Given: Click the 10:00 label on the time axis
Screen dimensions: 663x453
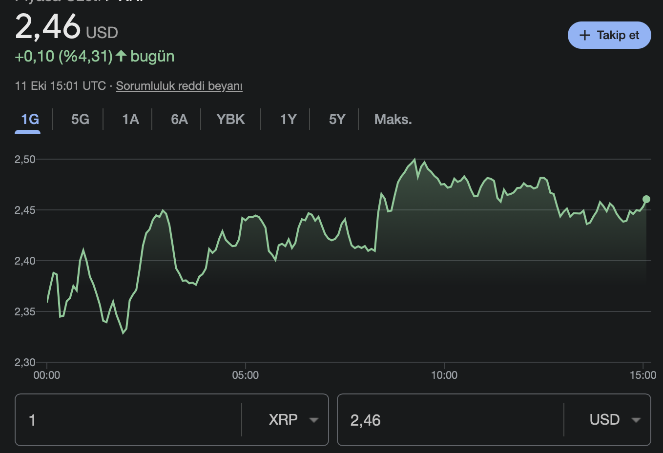Looking at the screenshot, I should [444, 375].
